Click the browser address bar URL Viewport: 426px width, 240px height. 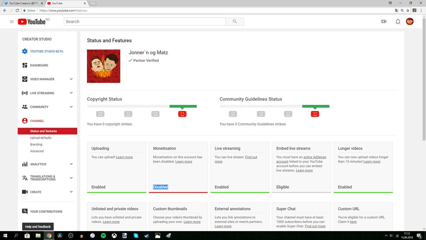click(x=63, y=10)
